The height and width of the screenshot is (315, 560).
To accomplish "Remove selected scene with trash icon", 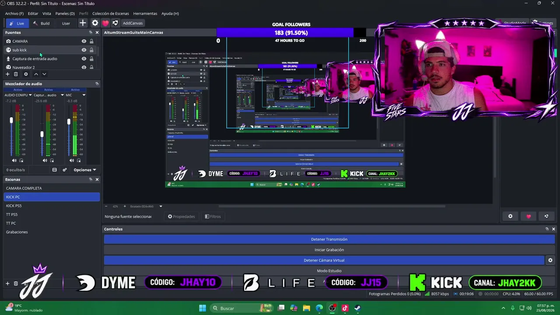I will click(x=16, y=283).
